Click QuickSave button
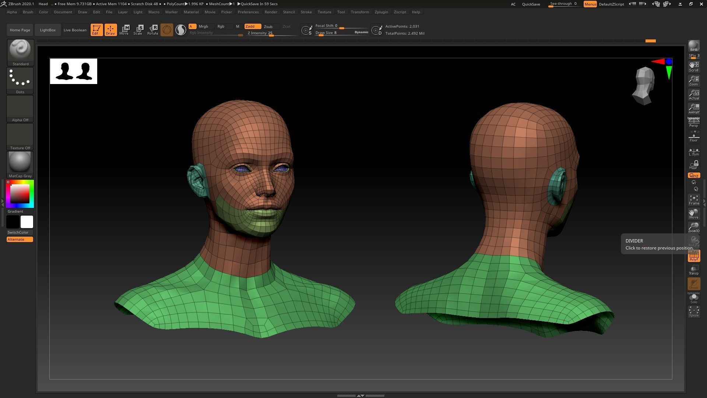The image size is (707, 398). [531, 4]
